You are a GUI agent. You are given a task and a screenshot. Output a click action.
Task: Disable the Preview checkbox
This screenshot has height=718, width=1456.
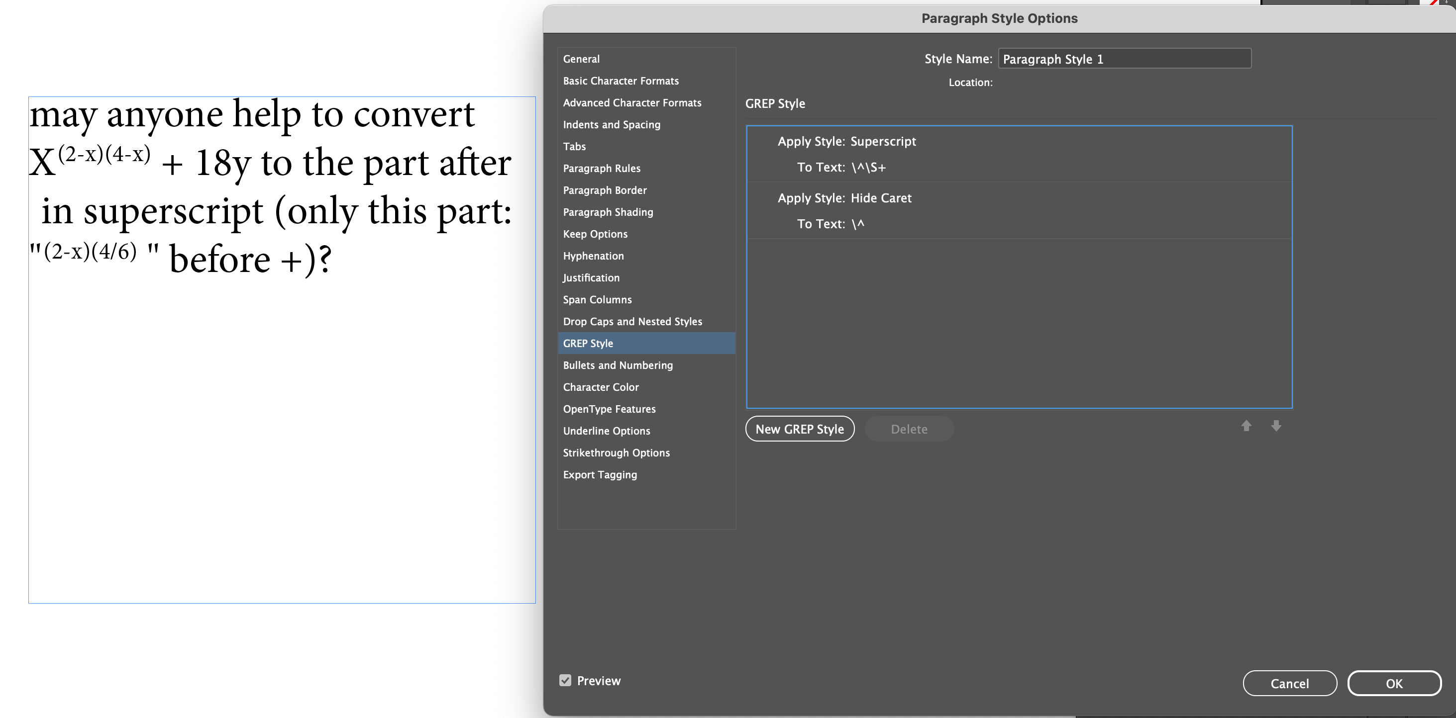[x=566, y=680]
